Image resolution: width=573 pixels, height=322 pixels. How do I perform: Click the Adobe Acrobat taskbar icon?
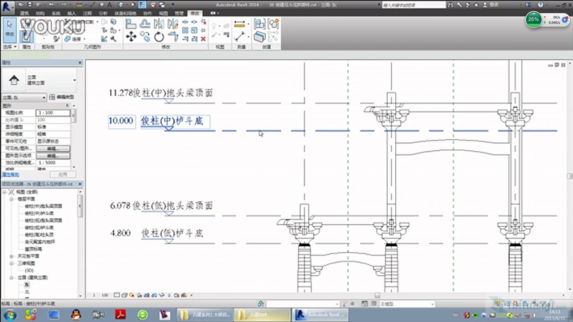click(120, 315)
